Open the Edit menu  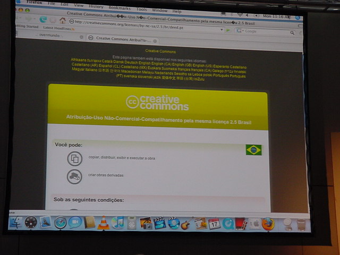64,4
